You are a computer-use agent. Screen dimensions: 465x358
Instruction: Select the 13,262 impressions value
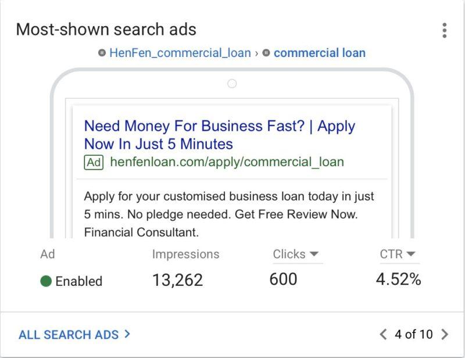coord(178,280)
